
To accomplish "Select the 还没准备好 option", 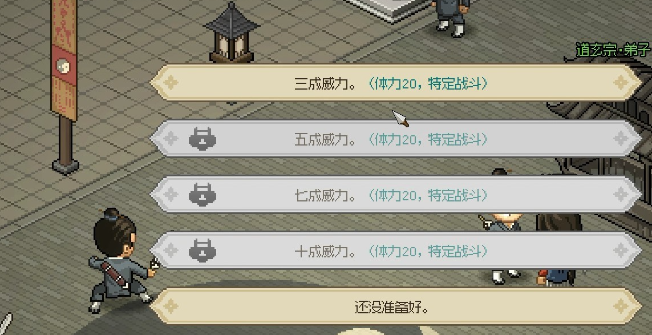I will click(x=395, y=306).
